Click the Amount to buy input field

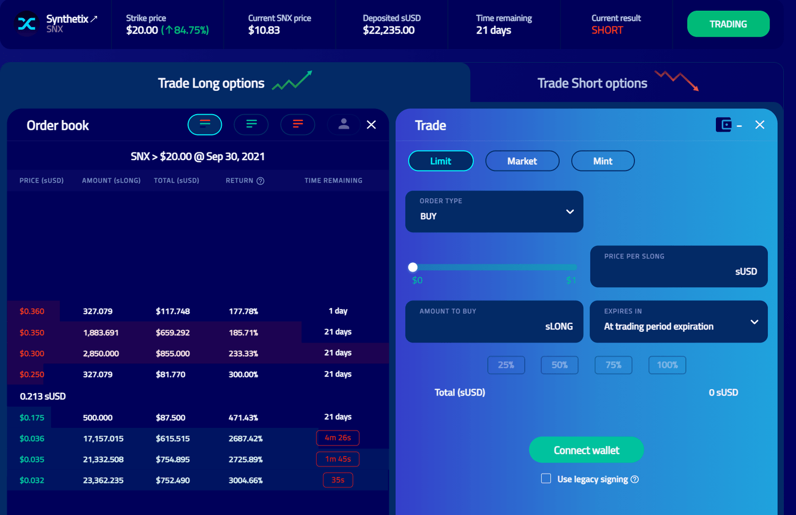click(x=494, y=321)
